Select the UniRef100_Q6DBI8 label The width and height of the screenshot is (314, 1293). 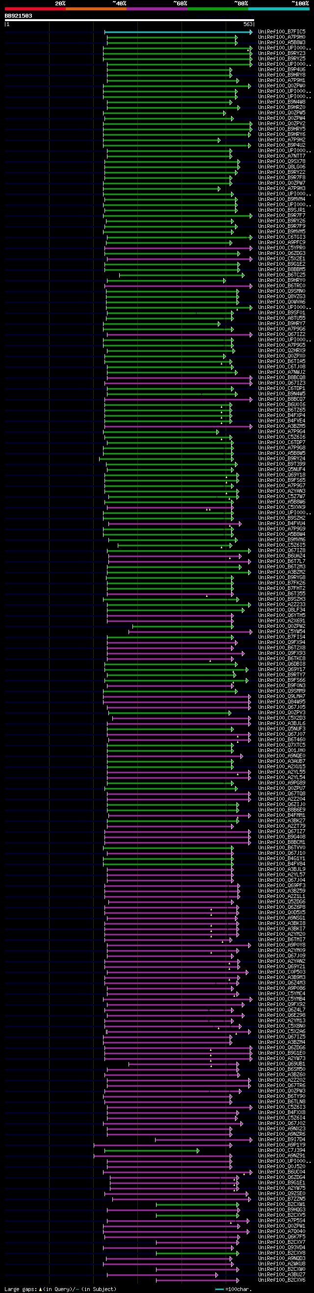click(x=282, y=664)
